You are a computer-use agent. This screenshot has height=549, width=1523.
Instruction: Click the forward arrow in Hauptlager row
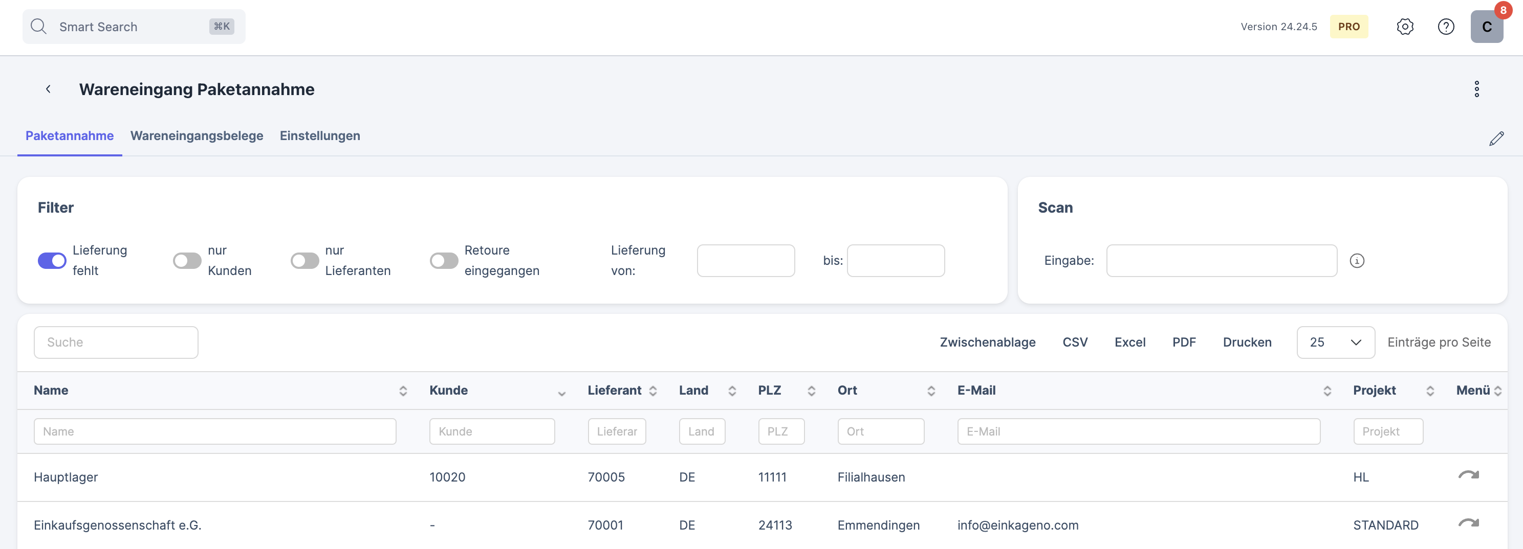pyautogui.click(x=1468, y=476)
